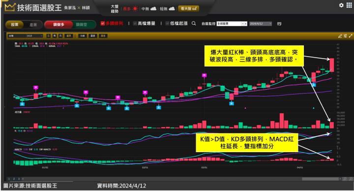This screenshot has height=192, width=354.
Task: Click the 朱家泓 author name
Action: 70,8
